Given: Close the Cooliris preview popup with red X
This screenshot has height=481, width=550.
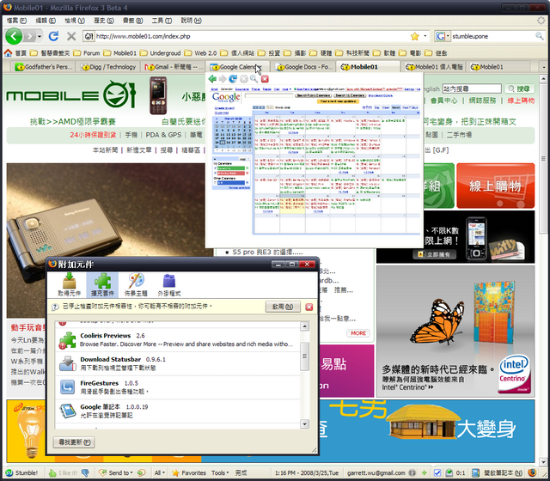Looking at the screenshot, I should click(x=265, y=79).
